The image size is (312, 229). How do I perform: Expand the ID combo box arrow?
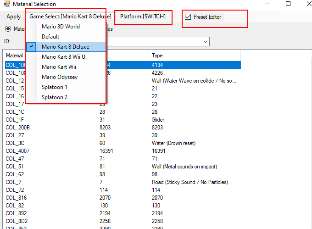[x=206, y=42]
